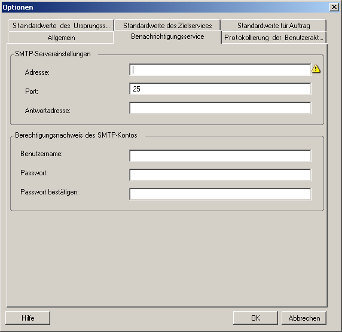Viewport: 342px width, 332px height.
Task: Click the Adresse: label text
Action: (x=37, y=72)
